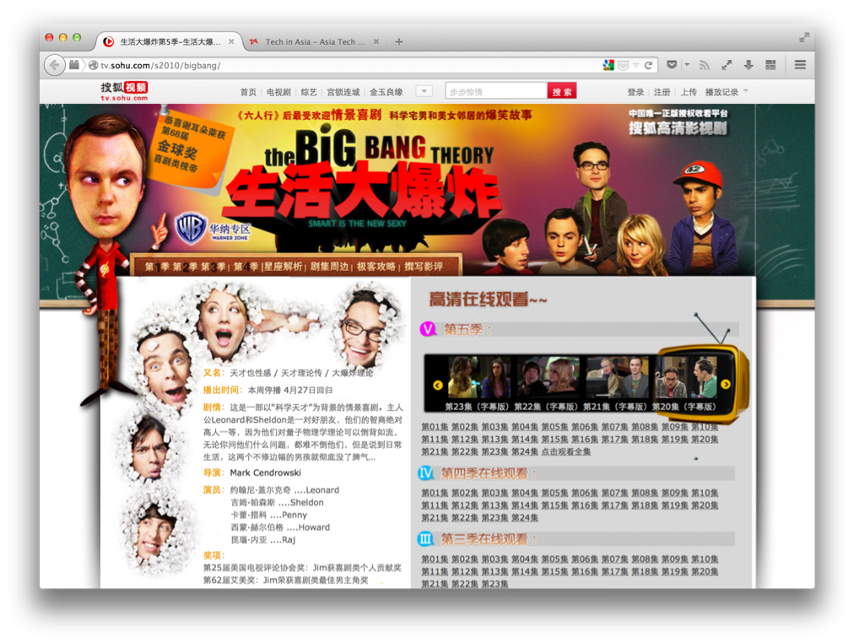Viewport: 854px width, 643px height.
Task: Expand Sohu nav more-categories dropdown
Action: coord(424,91)
